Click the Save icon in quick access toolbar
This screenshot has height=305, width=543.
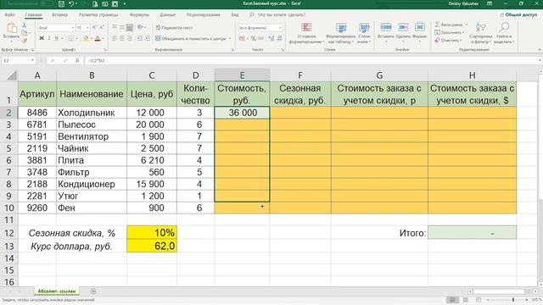61,3
